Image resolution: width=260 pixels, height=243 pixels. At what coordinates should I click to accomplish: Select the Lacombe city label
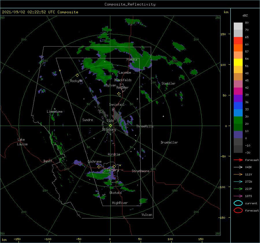pyautogui.click(x=125, y=73)
